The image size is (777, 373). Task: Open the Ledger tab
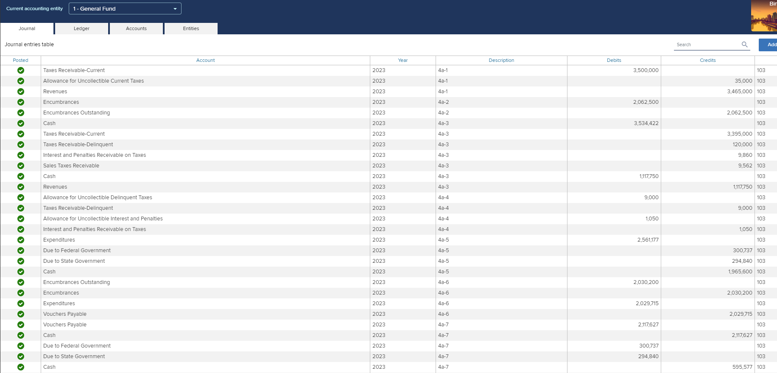pyautogui.click(x=81, y=28)
